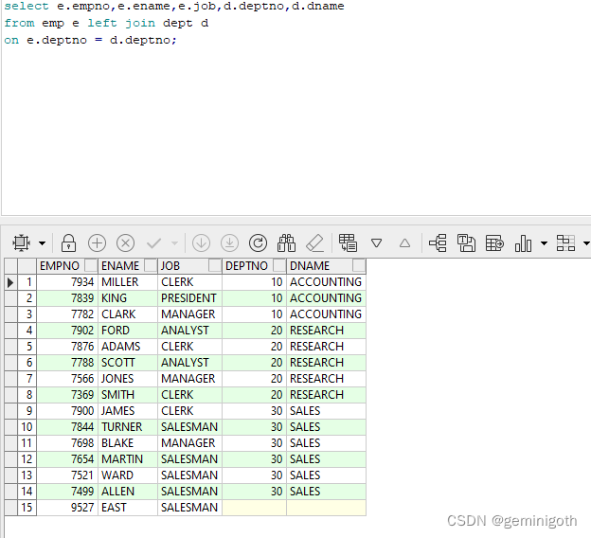This screenshot has width=591, height=538.
Task: Click the DNAME column header small box
Action: [359, 265]
